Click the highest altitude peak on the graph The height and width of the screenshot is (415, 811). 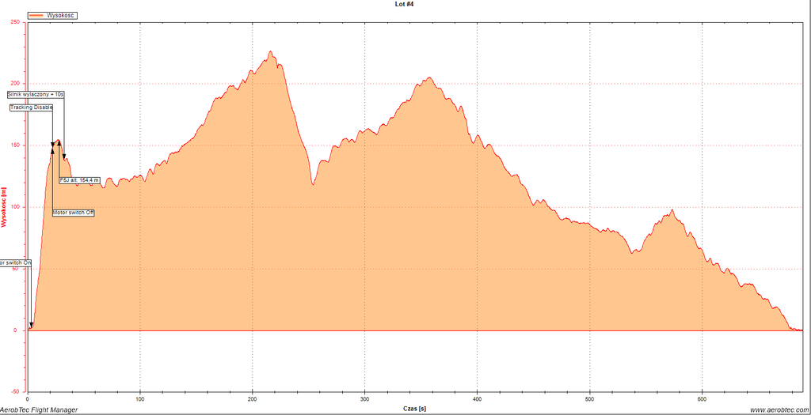click(271, 52)
